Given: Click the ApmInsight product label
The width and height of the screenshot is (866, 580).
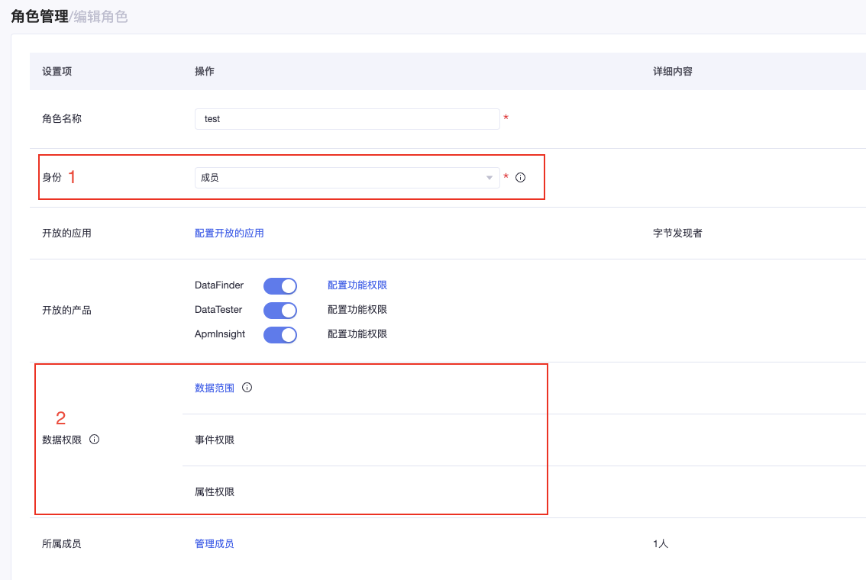Looking at the screenshot, I should (220, 333).
